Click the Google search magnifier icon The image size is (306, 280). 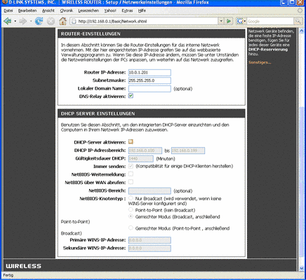(x=298, y=21)
